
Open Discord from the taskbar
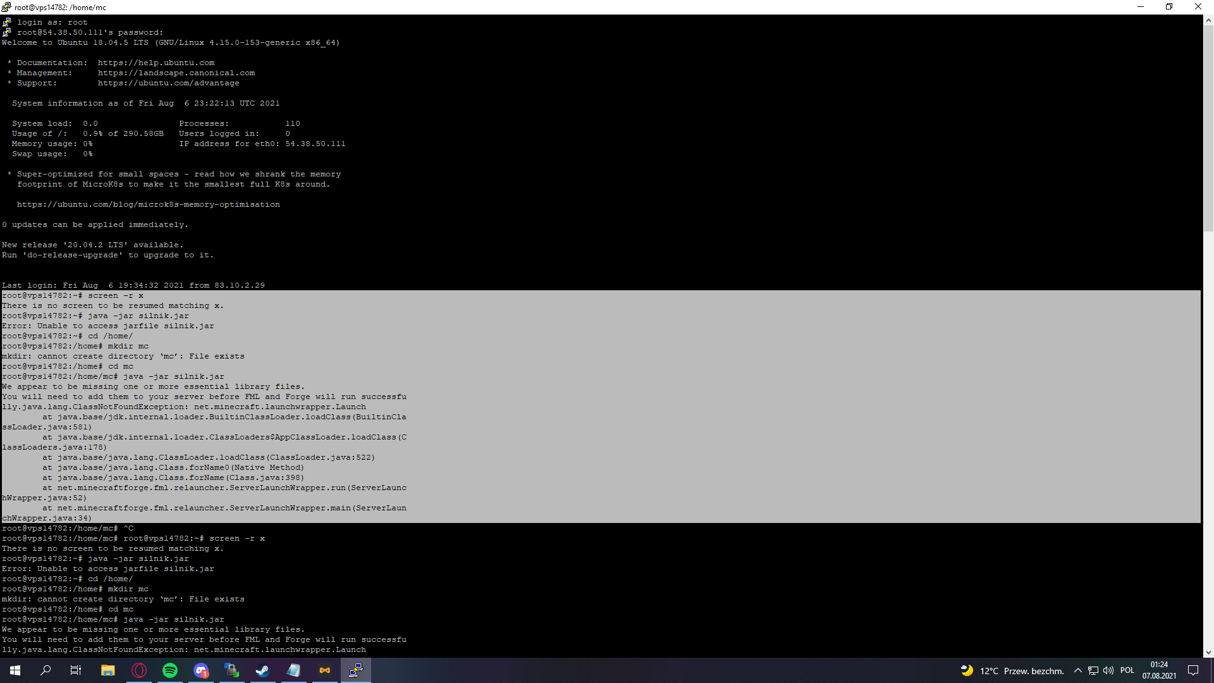pos(201,670)
